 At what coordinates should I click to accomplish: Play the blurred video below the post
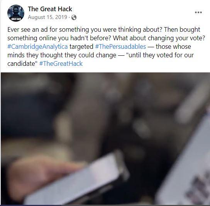105,139
